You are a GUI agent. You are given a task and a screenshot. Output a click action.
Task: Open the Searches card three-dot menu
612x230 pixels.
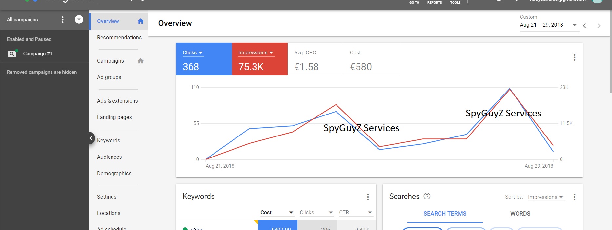[574, 197]
